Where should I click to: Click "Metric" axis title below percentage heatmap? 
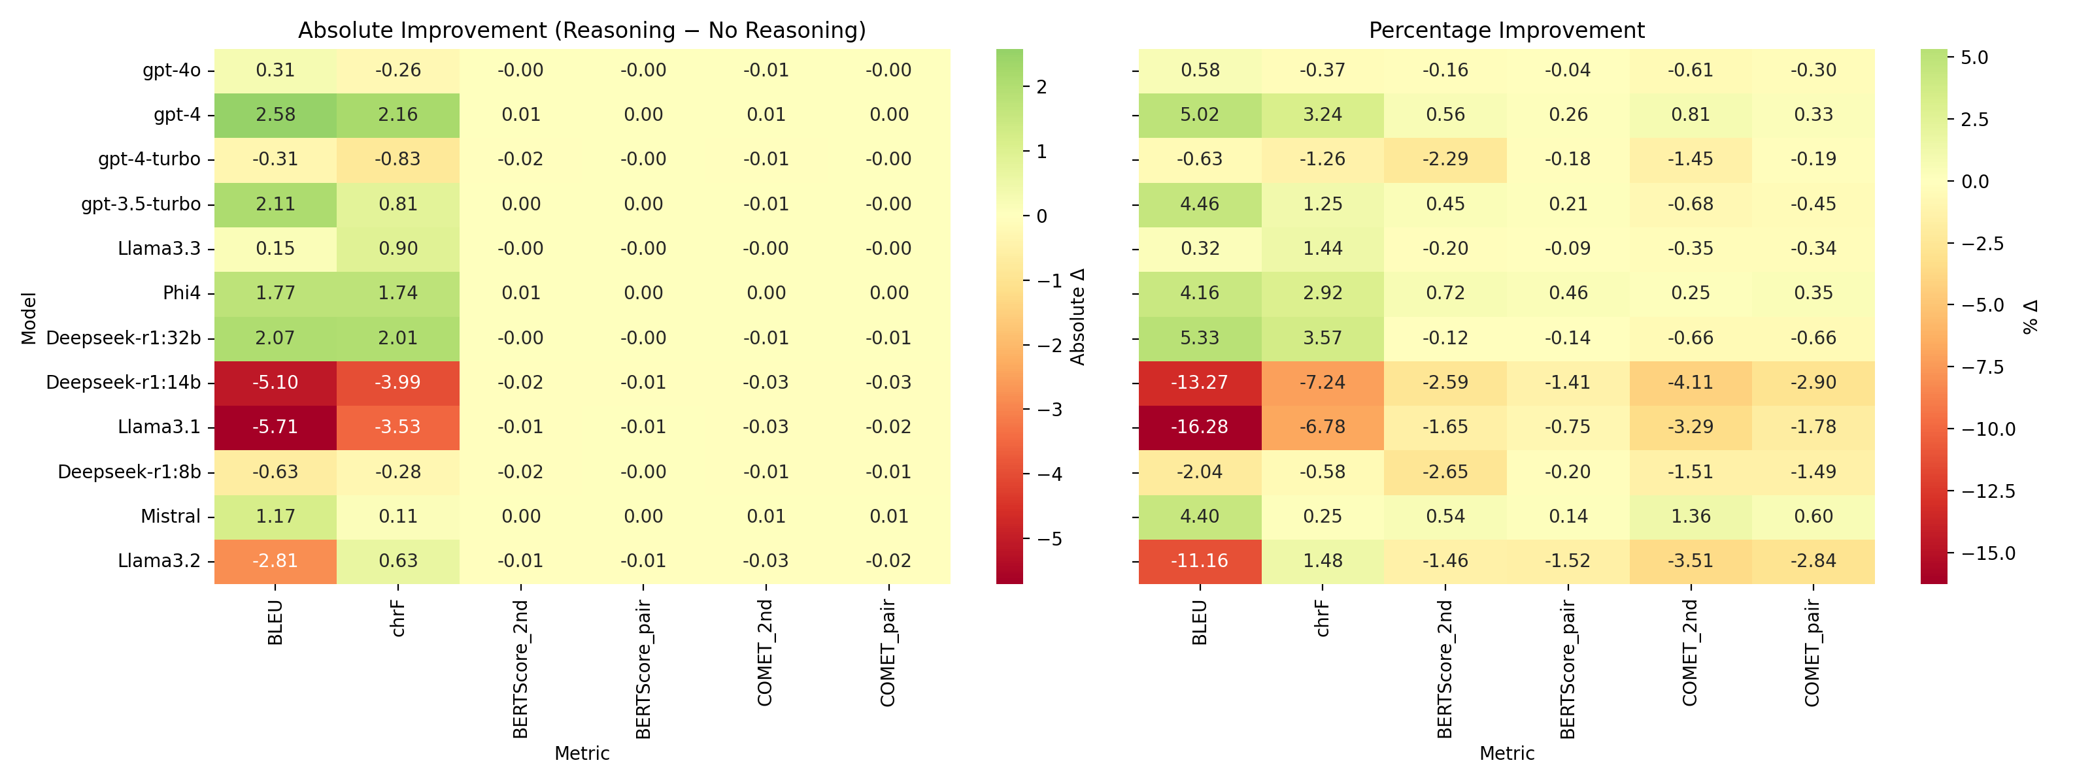pyautogui.click(x=1506, y=753)
